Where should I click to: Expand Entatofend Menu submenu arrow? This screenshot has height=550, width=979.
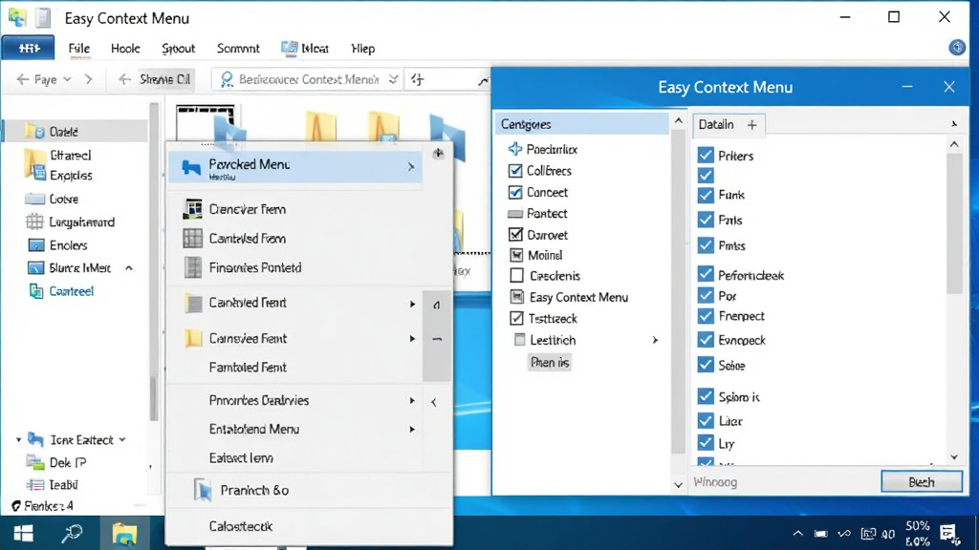[x=412, y=429]
